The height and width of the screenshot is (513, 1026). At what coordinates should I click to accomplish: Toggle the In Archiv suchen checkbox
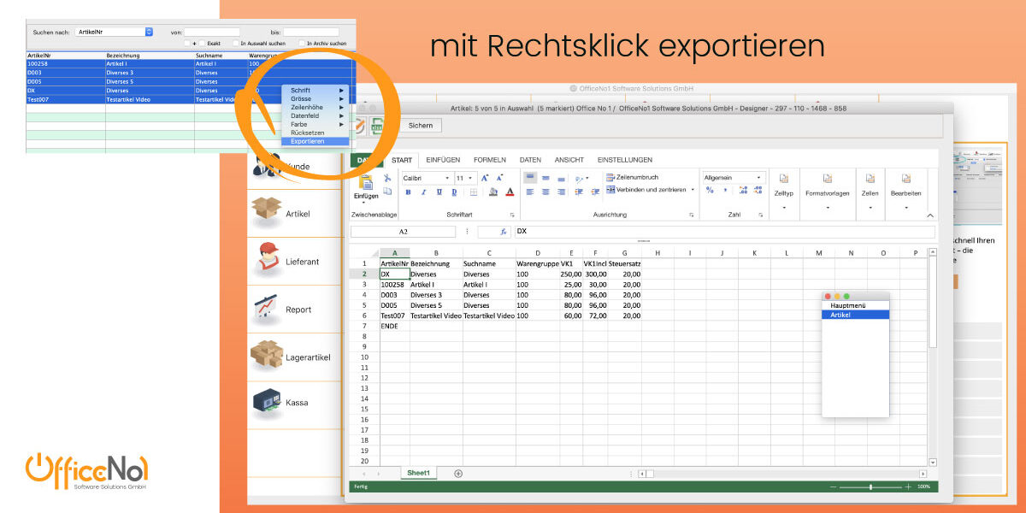coord(302,43)
